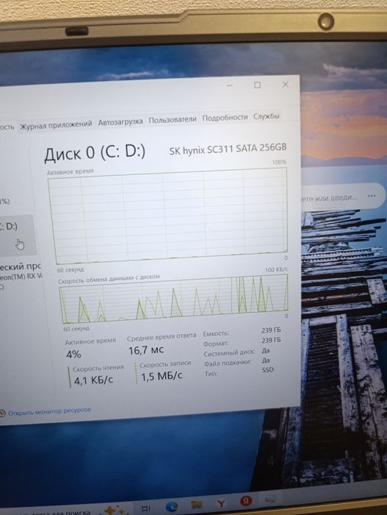Open the three-dots menu in desktop search widget
The image size is (387, 515).
[x=372, y=196]
